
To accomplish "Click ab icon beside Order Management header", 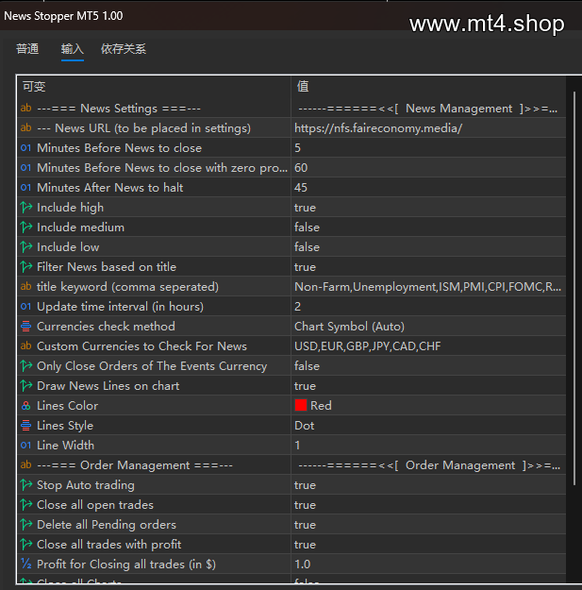I will pyautogui.click(x=26, y=464).
